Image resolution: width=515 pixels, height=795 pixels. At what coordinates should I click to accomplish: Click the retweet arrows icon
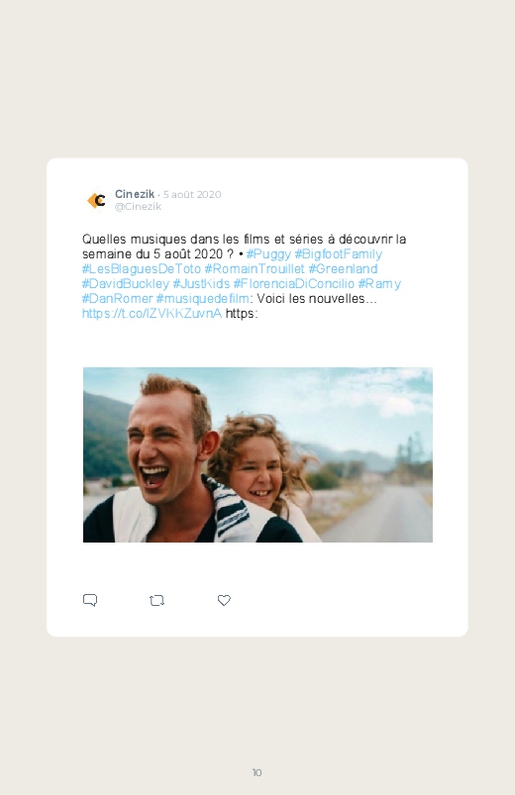click(x=156, y=601)
